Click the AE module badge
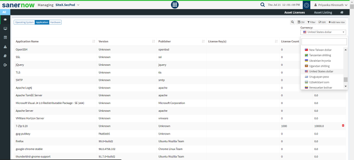Image resolution: width=354 pixels, height=160 pixels. click(x=4, y=12)
